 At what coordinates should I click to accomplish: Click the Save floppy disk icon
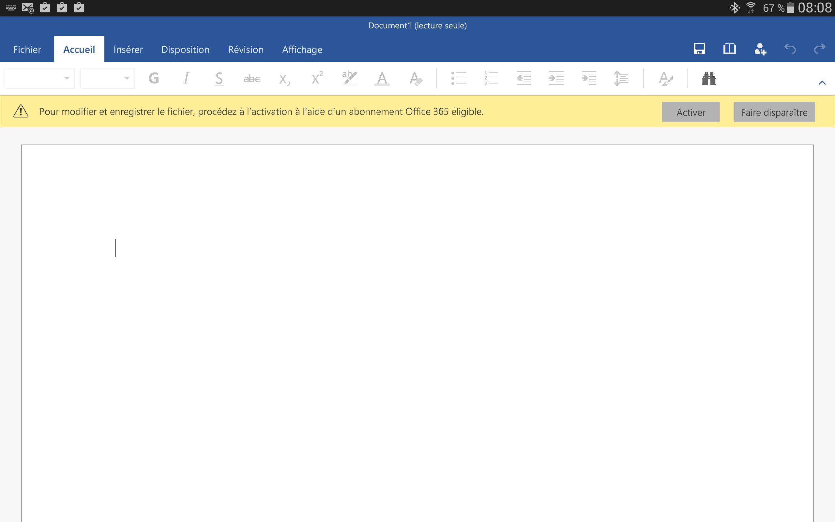(x=699, y=49)
